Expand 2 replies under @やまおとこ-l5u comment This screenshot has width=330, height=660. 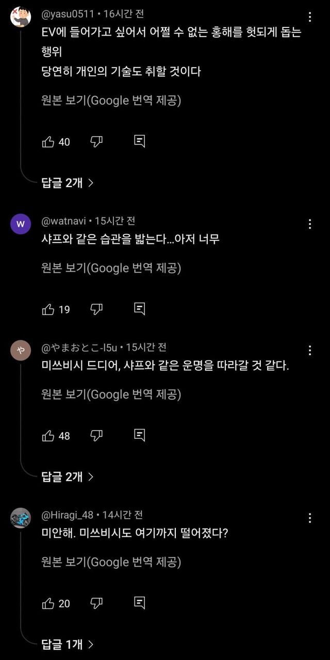[67, 476]
